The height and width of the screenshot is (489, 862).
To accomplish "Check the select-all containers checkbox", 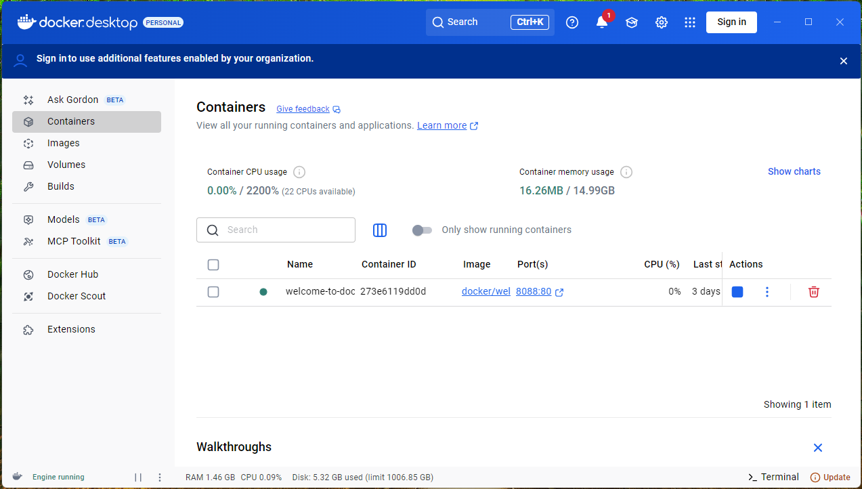I will click(x=213, y=265).
